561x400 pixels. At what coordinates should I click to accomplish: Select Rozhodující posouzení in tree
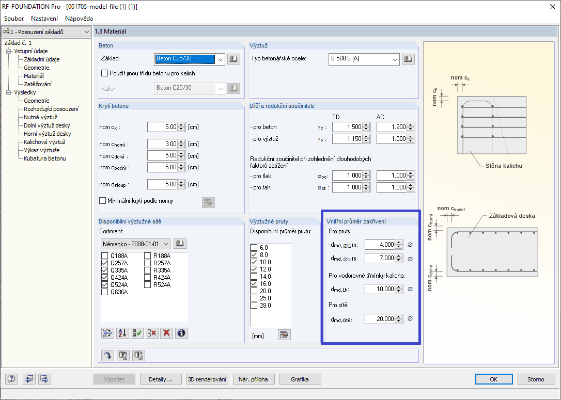click(51, 109)
